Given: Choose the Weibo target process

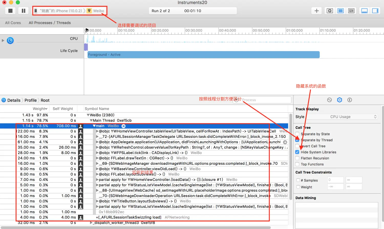Looking at the screenshot, I should click(x=96, y=11).
